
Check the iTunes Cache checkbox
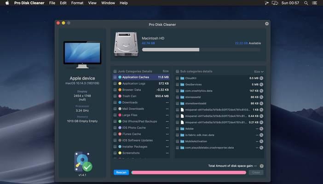[x=115, y=134]
